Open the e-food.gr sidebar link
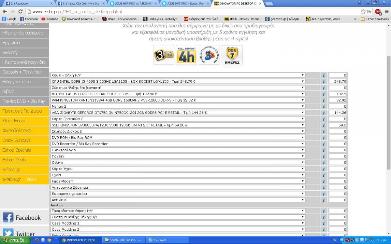 [x=24, y=169]
